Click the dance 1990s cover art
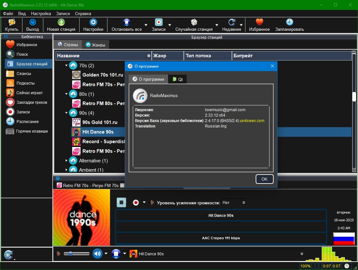This screenshot has height=270, width=358. click(x=81, y=217)
